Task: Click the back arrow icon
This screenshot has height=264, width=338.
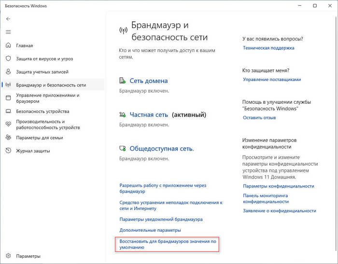Action: click(x=8, y=19)
